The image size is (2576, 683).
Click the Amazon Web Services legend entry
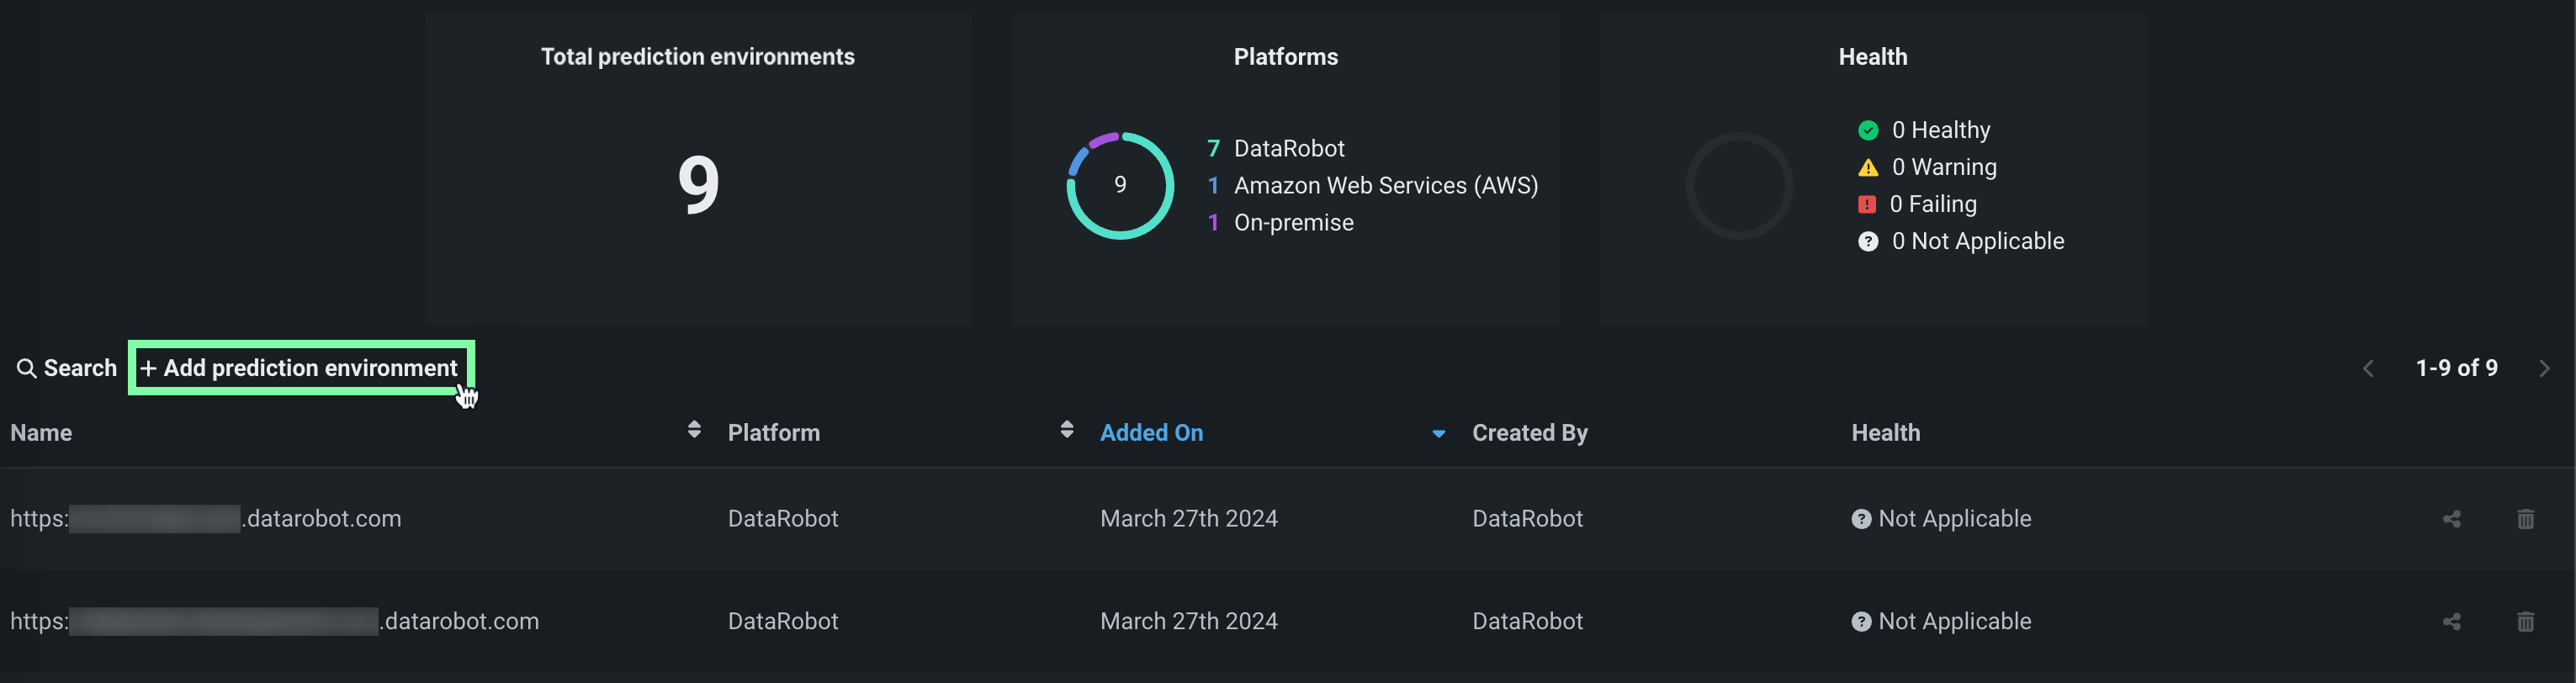pos(1385,186)
